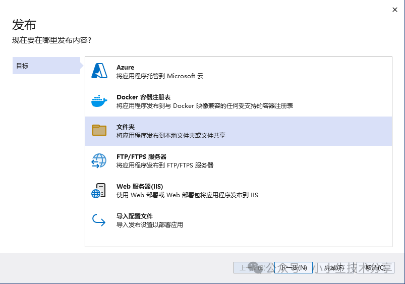Screen dimensions: 405x284
Task: Click the 上一步 back button
Action: [250, 268]
